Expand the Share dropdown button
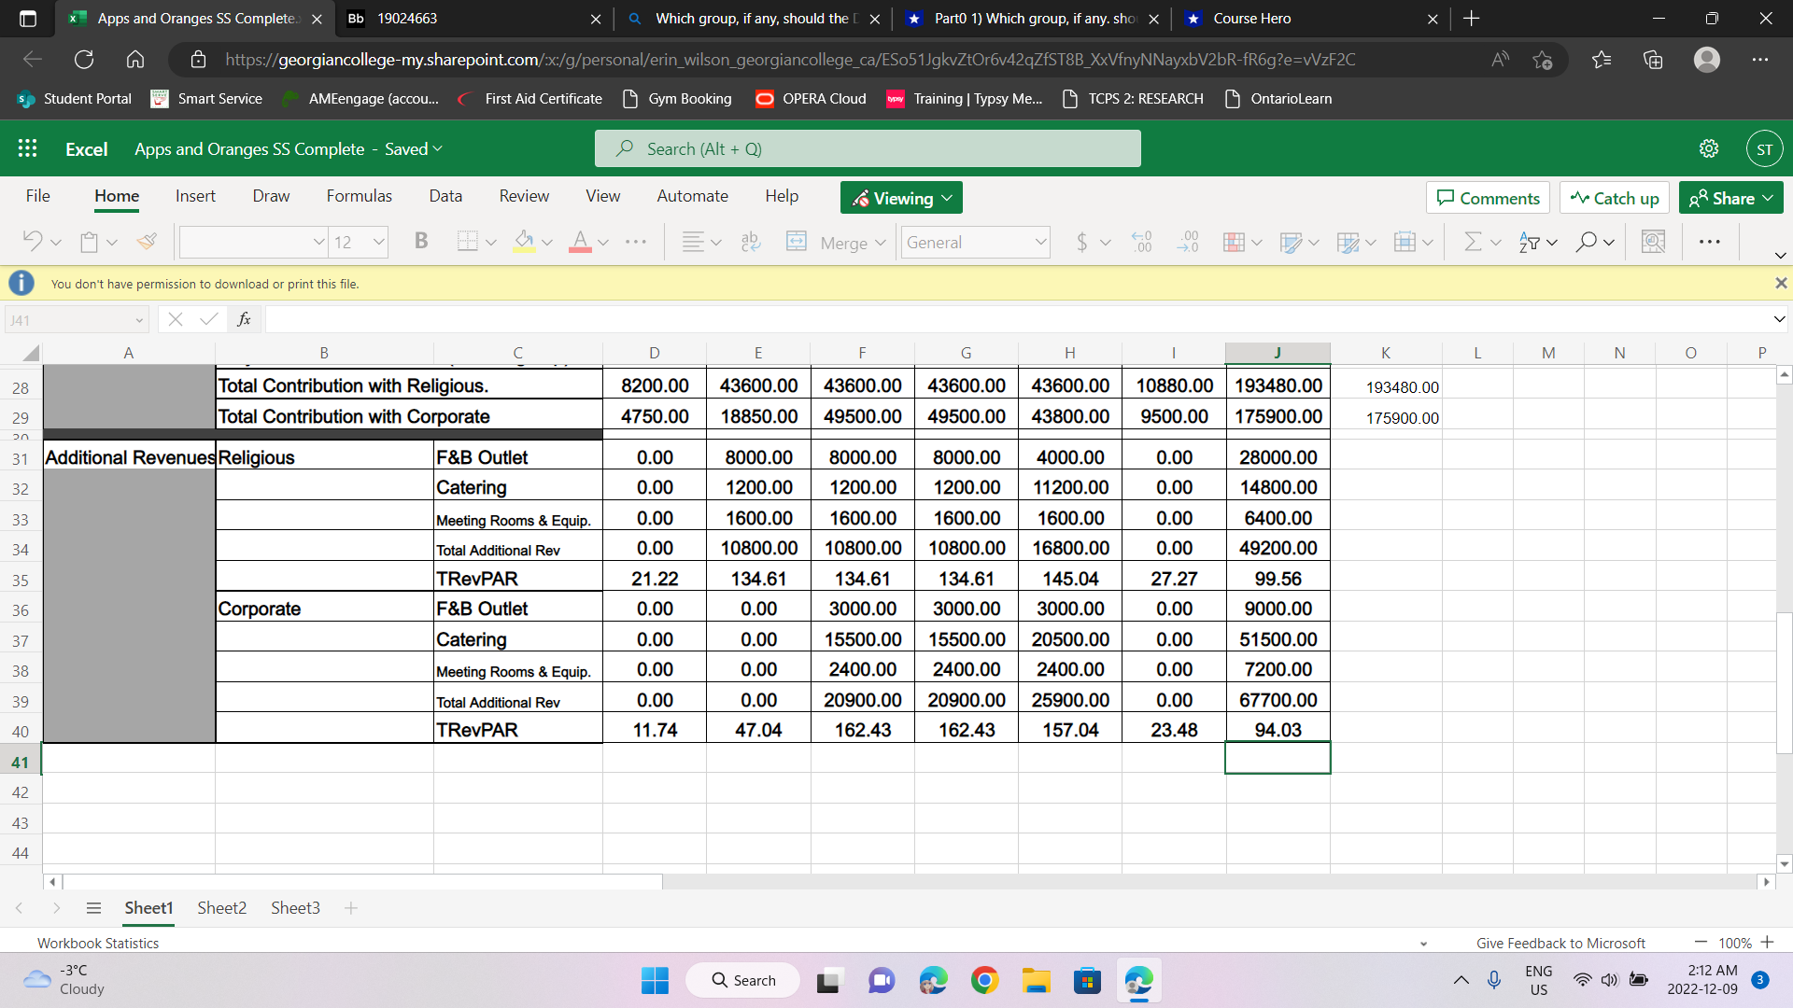The height and width of the screenshot is (1008, 1793). [1768, 198]
